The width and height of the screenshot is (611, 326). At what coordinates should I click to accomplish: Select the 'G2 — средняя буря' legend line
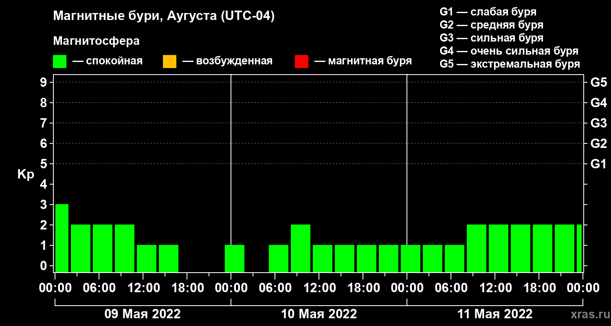(491, 25)
